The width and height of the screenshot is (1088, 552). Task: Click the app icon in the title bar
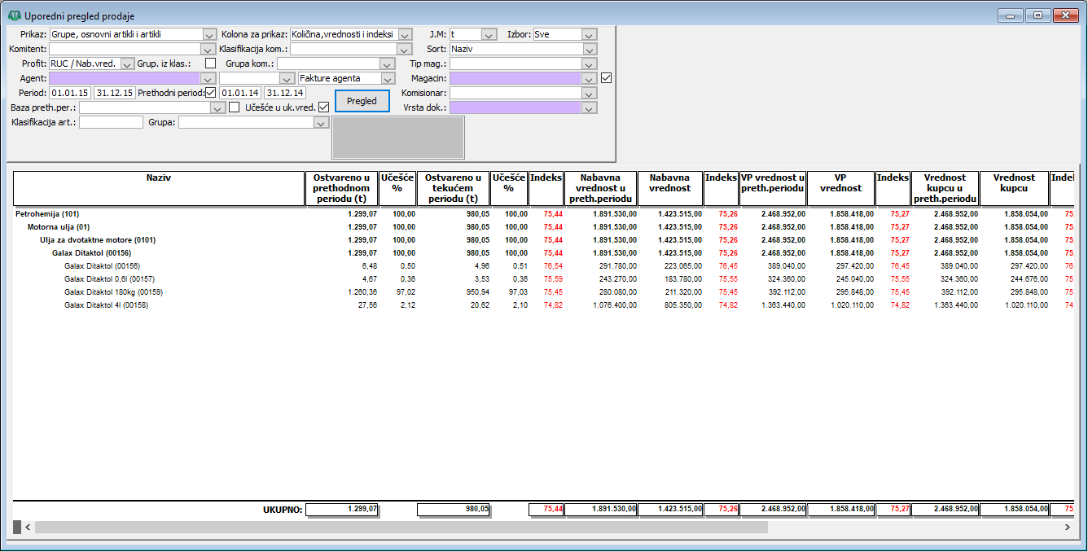tap(14, 15)
